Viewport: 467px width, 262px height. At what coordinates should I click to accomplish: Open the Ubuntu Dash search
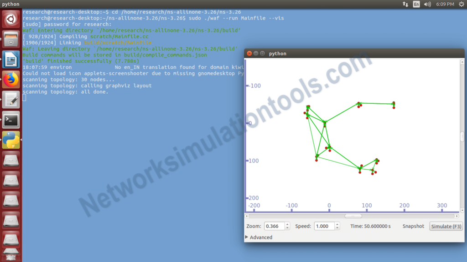pyautogui.click(x=10, y=19)
